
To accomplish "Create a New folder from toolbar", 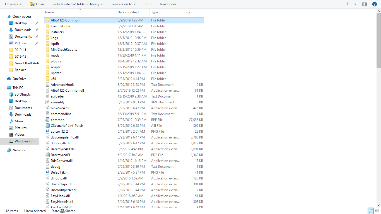I will (168, 4).
